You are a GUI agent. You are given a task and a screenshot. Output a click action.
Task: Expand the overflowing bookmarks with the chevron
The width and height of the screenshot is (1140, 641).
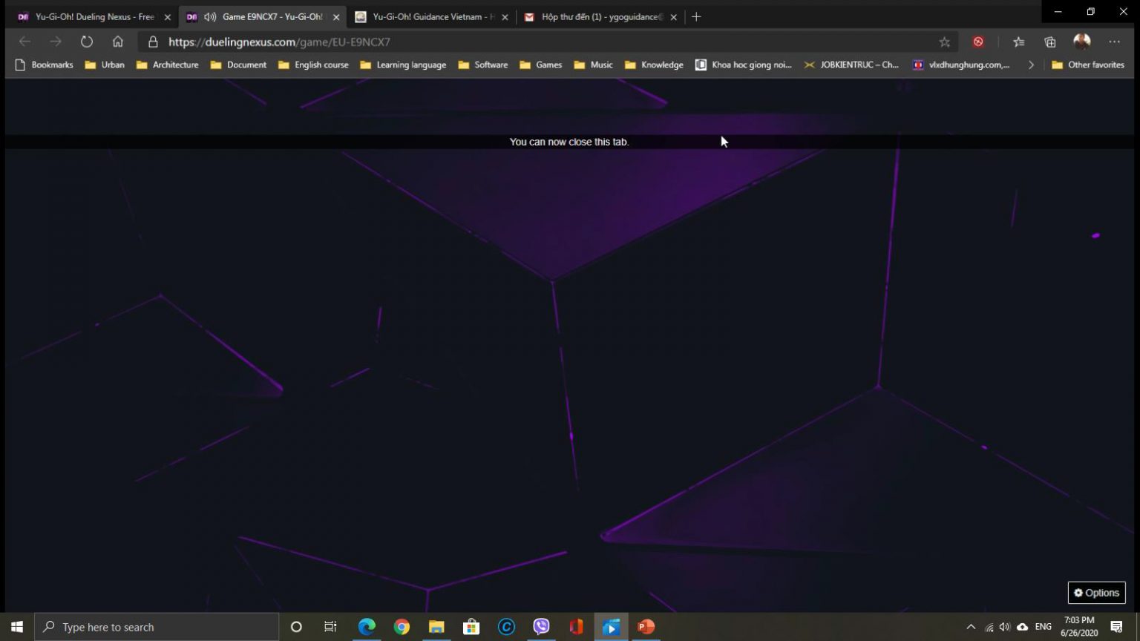1031,65
